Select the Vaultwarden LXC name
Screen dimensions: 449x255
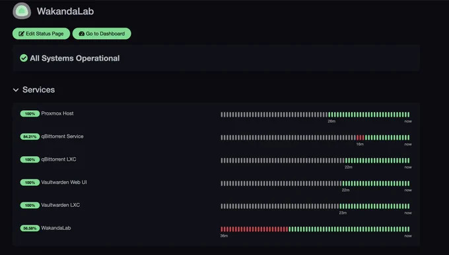coord(61,205)
